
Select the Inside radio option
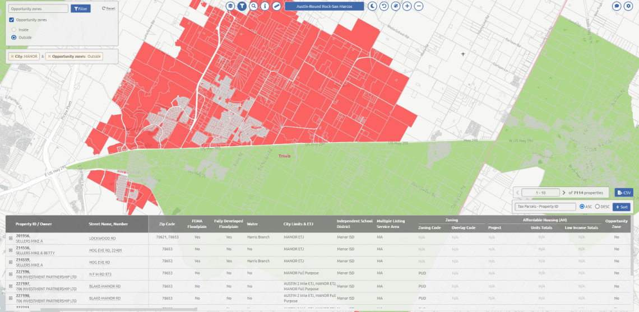pyautogui.click(x=14, y=30)
